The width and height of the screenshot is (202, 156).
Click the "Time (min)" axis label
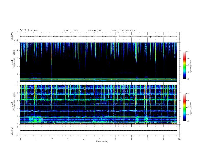coord(102,141)
